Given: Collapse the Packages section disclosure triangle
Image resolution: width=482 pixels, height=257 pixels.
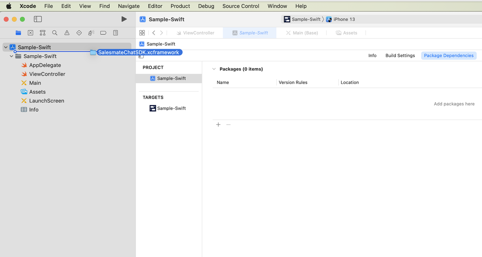Looking at the screenshot, I should click(x=214, y=69).
